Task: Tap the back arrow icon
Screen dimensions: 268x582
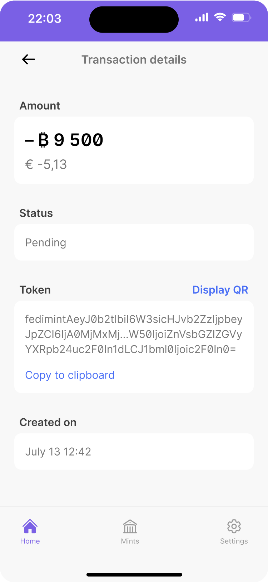Action: coord(29,59)
